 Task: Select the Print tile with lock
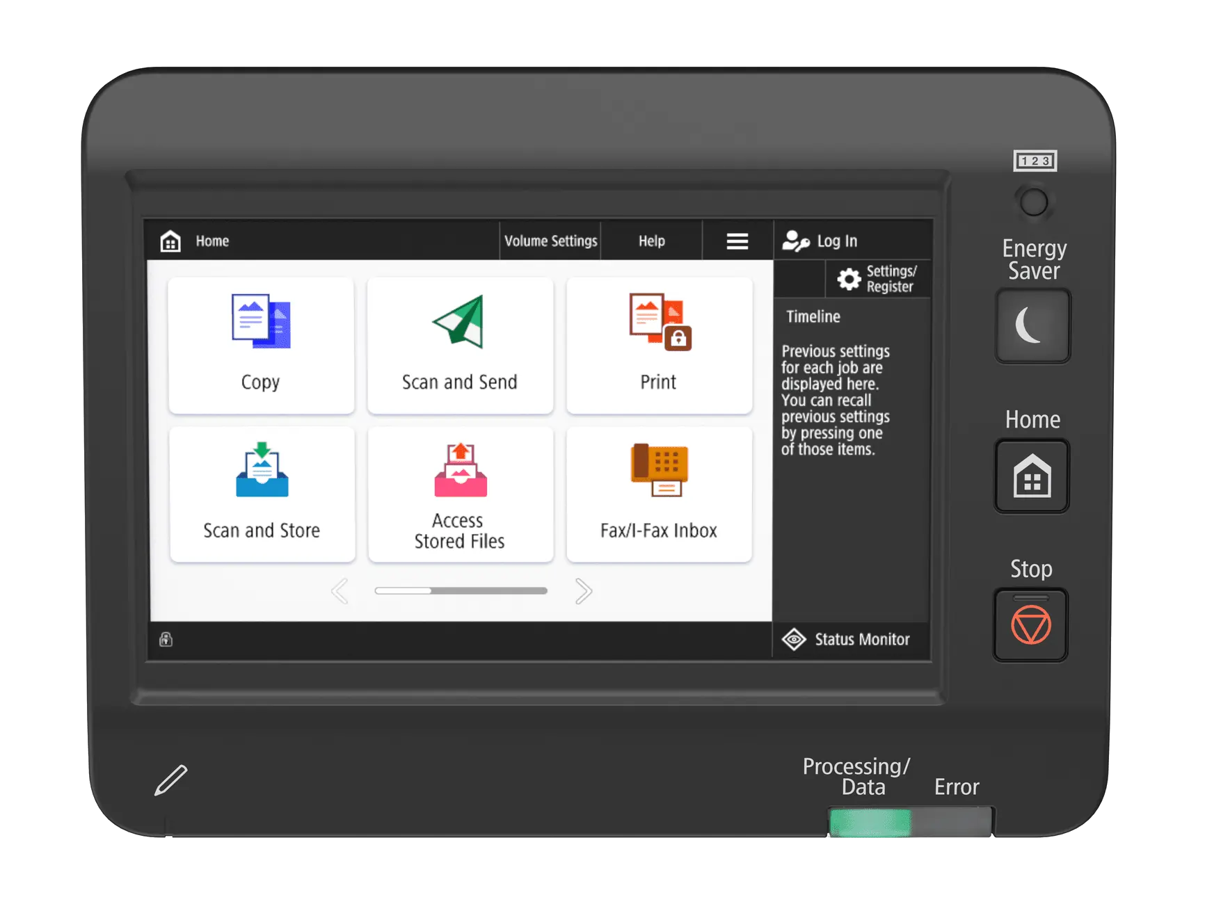(x=659, y=345)
